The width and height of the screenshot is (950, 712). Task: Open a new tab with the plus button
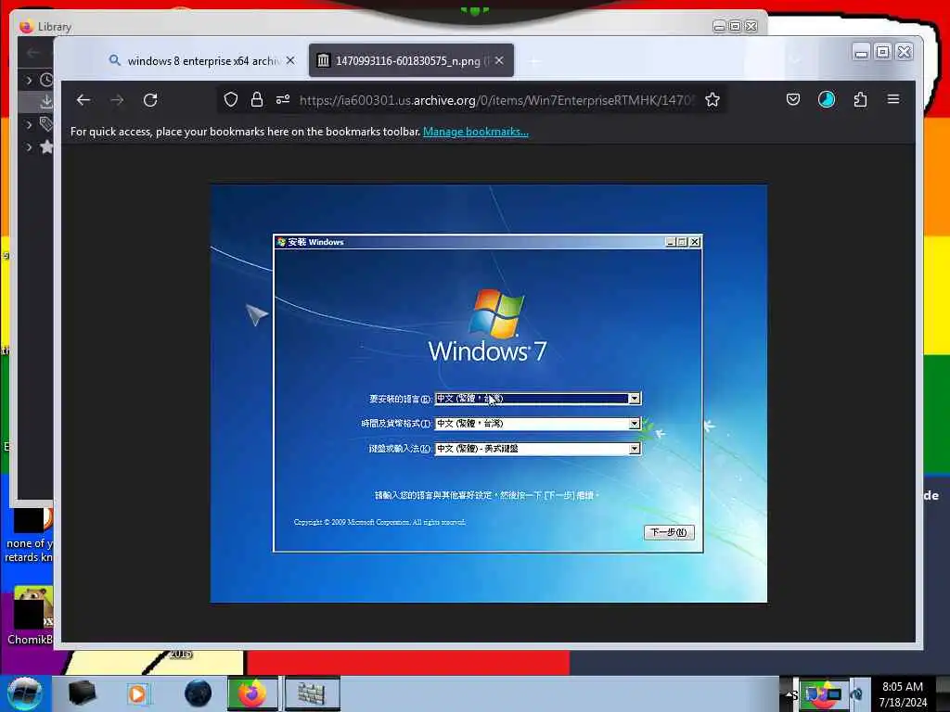(533, 60)
